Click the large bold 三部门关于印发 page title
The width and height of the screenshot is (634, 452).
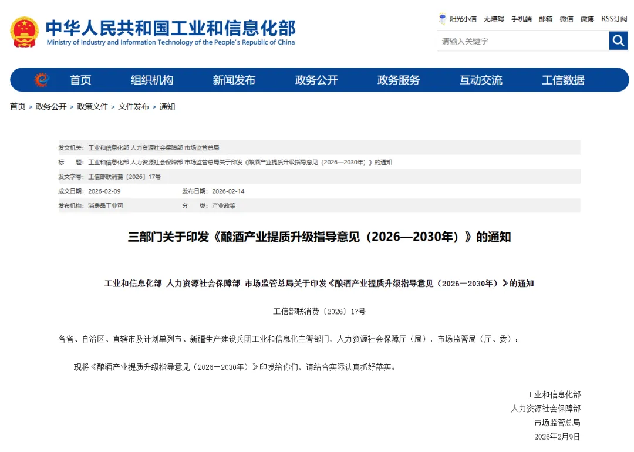[319, 237]
